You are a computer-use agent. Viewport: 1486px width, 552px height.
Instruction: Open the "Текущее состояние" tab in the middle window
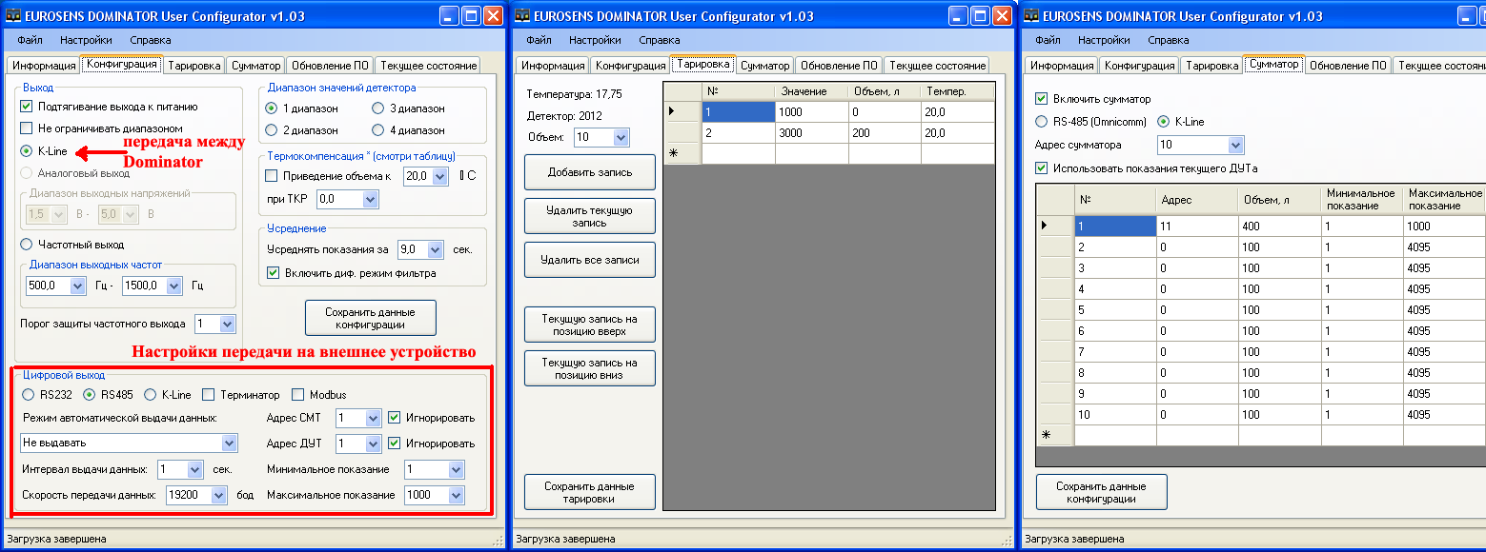pyautogui.click(x=936, y=66)
